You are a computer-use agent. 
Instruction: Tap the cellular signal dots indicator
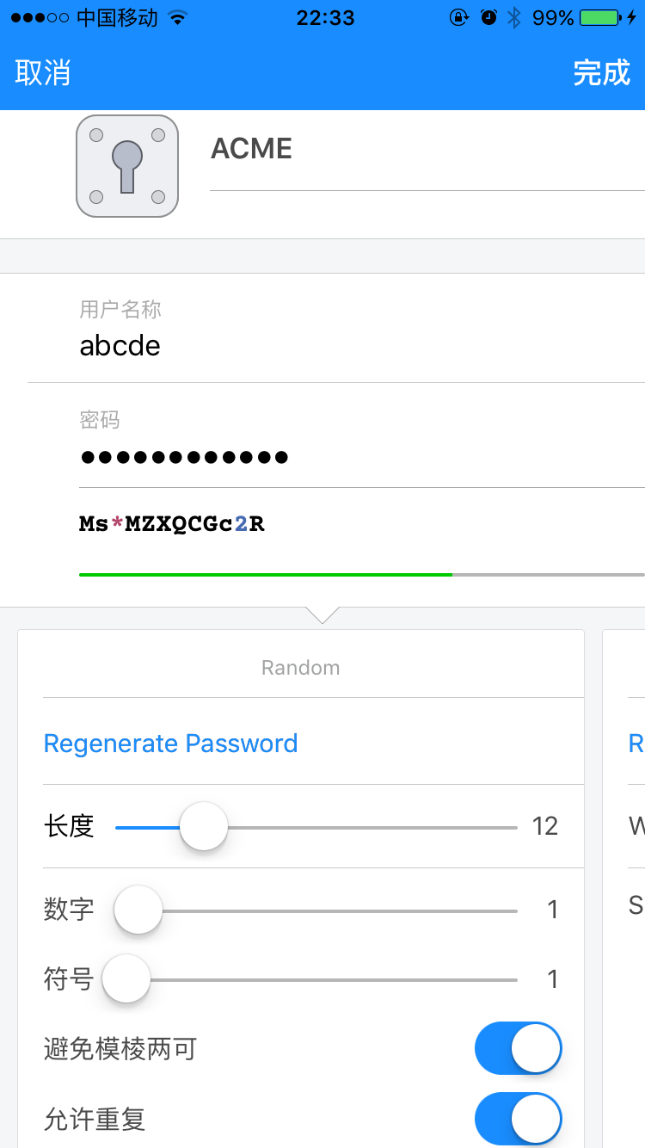[40, 18]
